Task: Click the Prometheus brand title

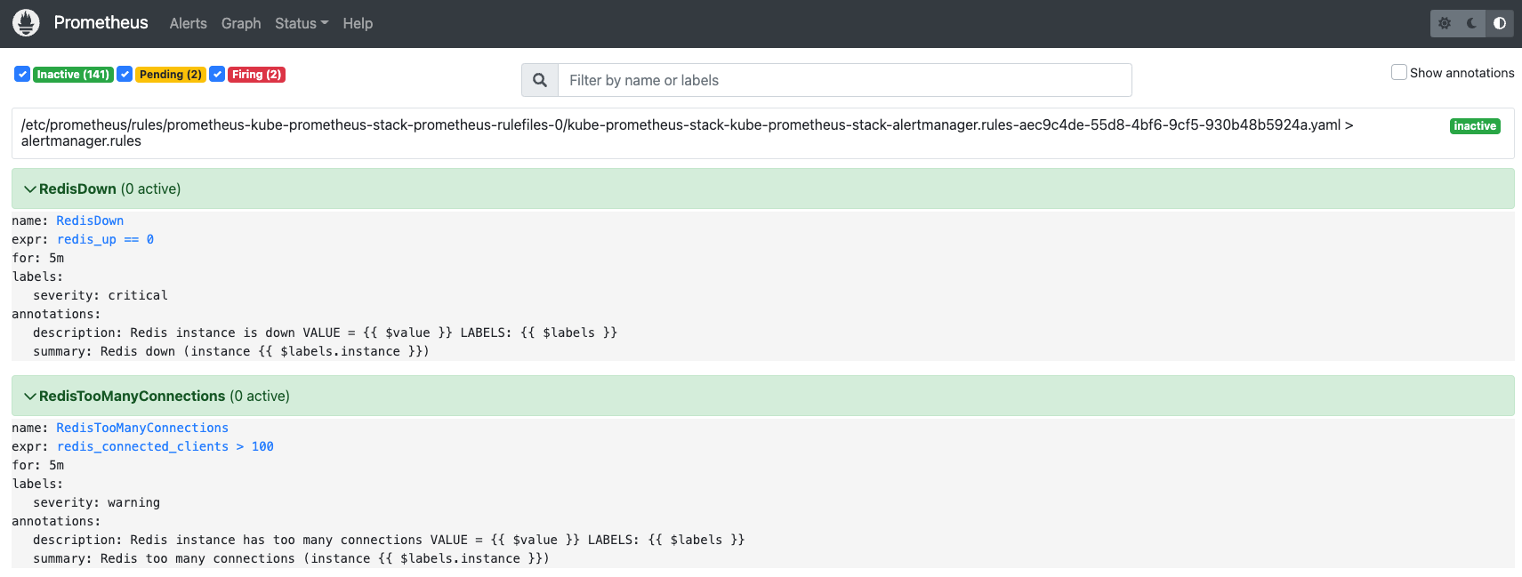Action: 101,22
